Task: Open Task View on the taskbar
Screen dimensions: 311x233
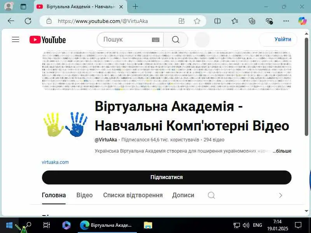Action: [46, 225]
